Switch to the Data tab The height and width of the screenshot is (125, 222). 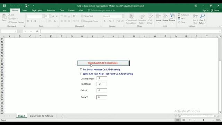[62, 10]
